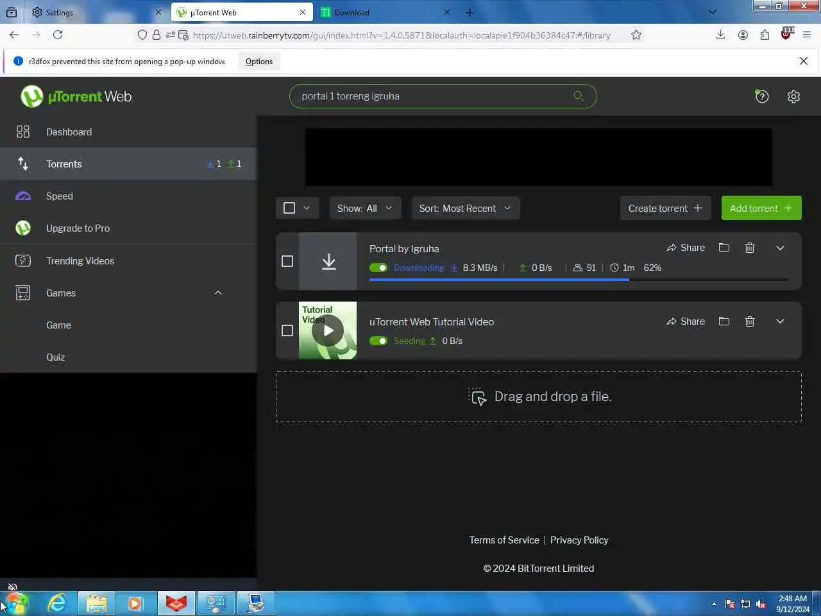
Task: Go to the Dashboard sidebar item
Action: click(x=128, y=132)
